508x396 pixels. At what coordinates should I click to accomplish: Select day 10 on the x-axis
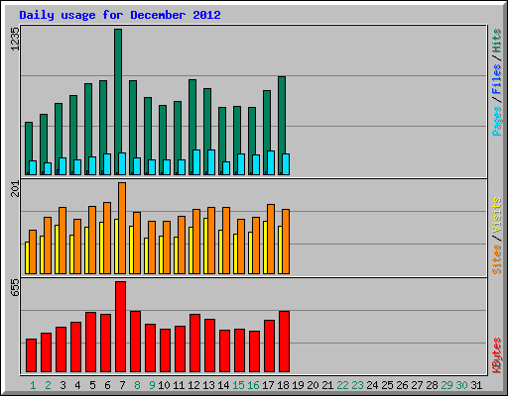click(164, 385)
